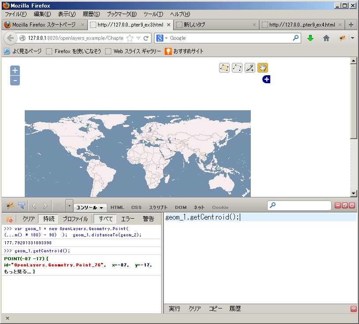Click the map zoom out minus button

15,81
